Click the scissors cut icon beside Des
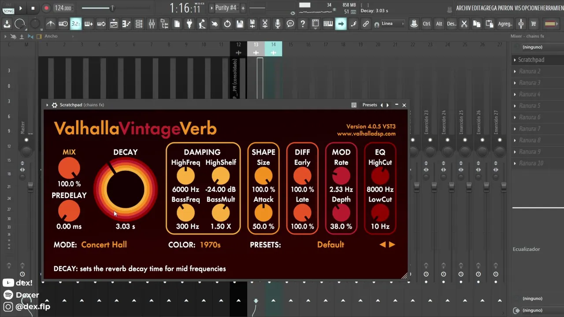Viewport: 564px width, 317px height. (x=464, y=24)
